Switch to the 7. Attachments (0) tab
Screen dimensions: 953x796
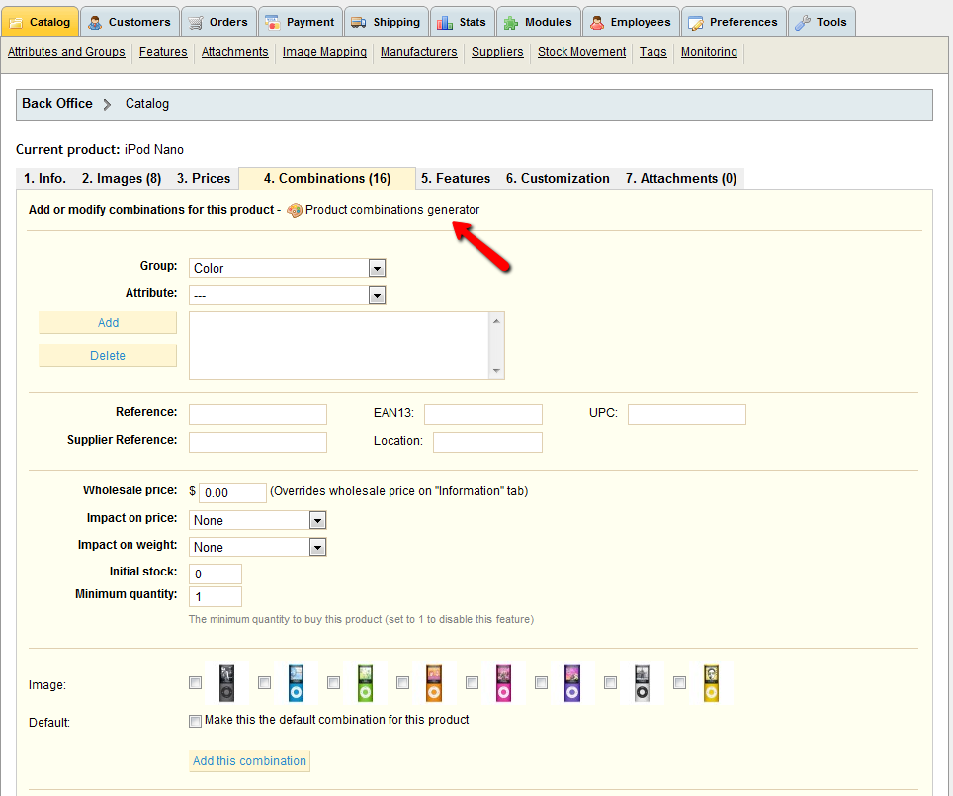681,178
